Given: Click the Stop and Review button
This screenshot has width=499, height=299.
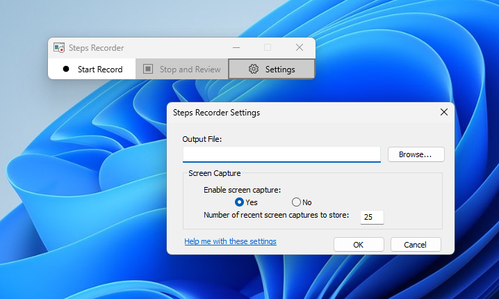Looking at the screenshot, I should 181,69.
